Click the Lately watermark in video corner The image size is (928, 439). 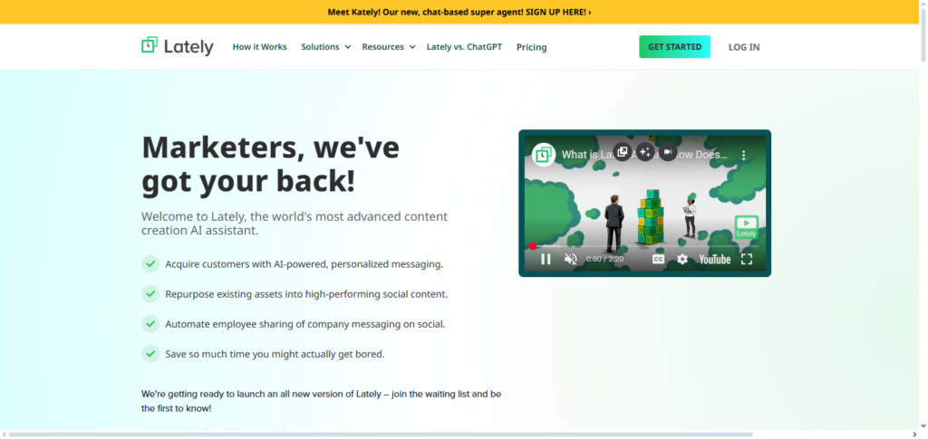tap(747, 227)
